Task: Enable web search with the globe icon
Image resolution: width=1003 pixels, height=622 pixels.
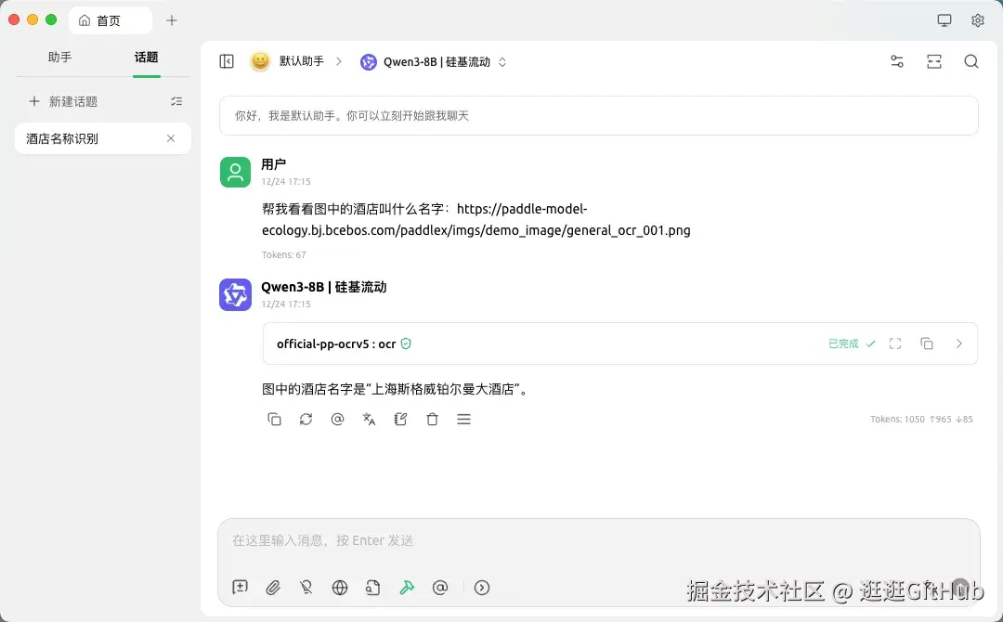Action: 340,588
